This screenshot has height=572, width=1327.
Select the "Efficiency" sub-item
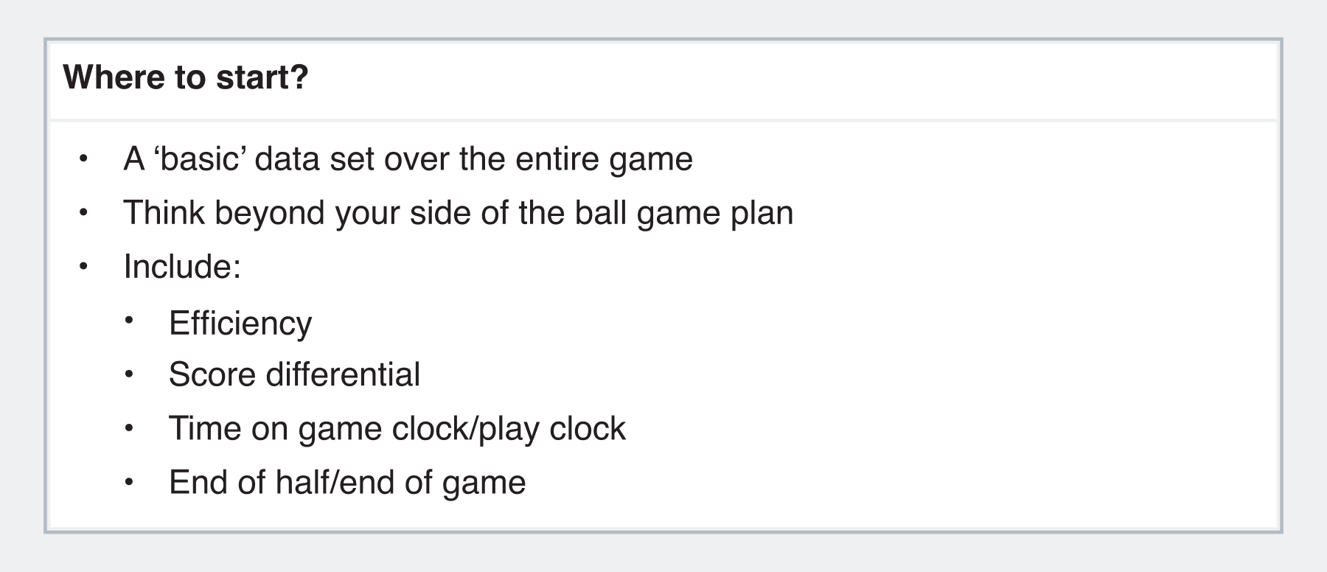[240, 323]
